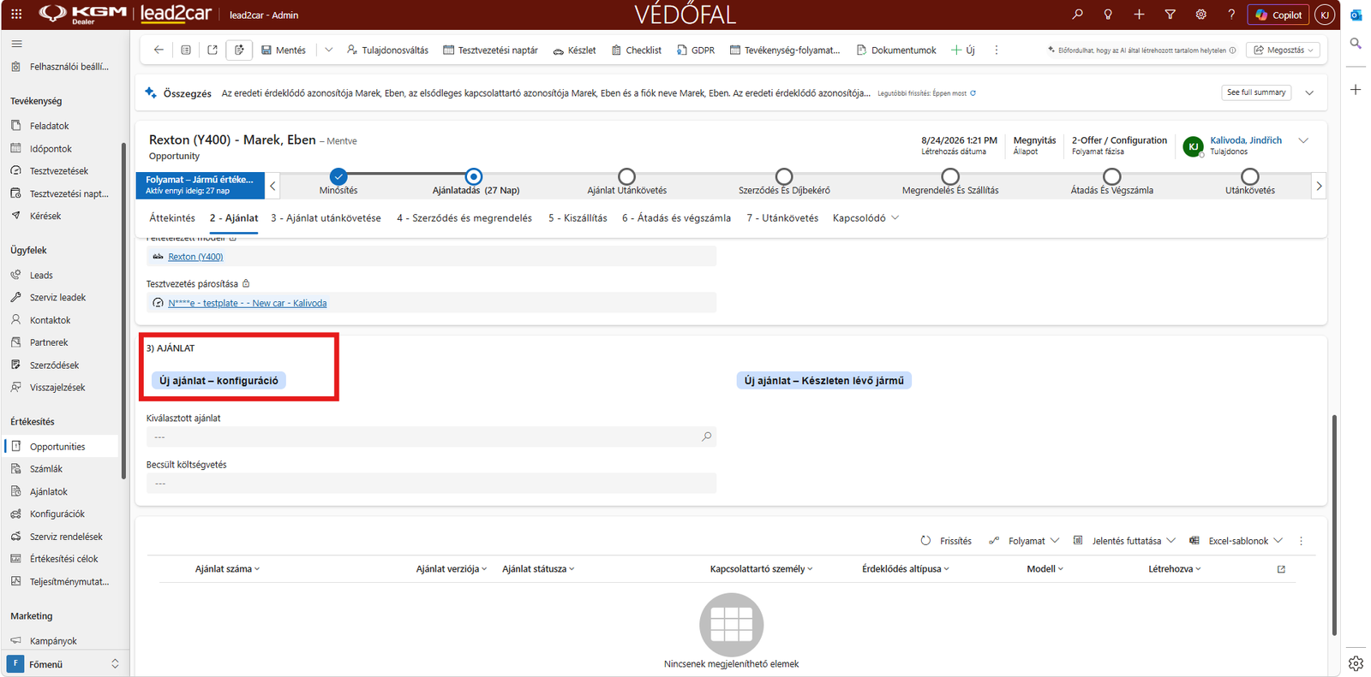
Task: Click the back arrow in the command bar
Action: 159,50
